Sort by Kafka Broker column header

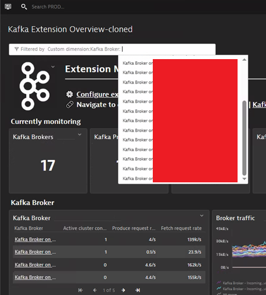(29, 228)
